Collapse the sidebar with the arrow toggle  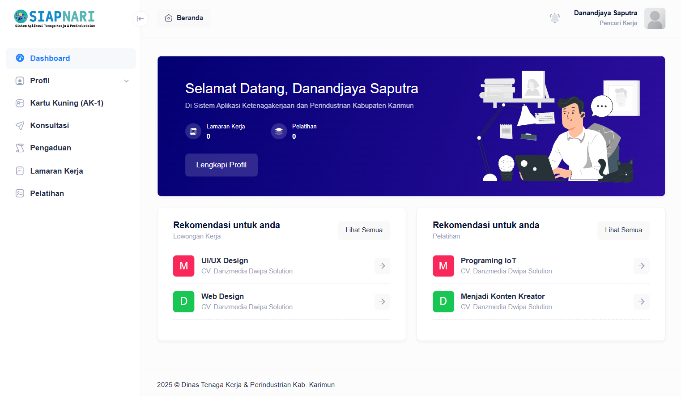pyautogui.click(x=140, y=19)
